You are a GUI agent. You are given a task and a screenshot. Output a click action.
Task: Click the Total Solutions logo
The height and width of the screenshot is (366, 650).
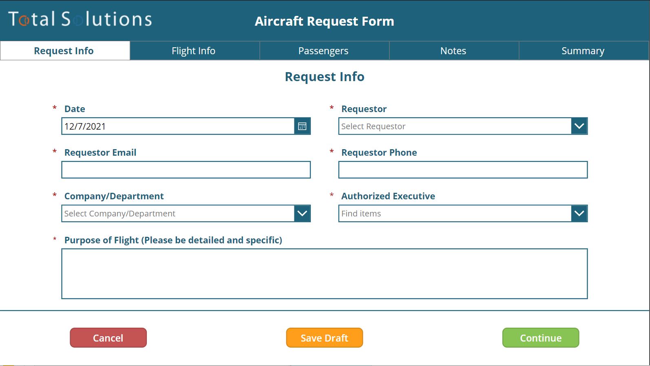click(80, 19)
